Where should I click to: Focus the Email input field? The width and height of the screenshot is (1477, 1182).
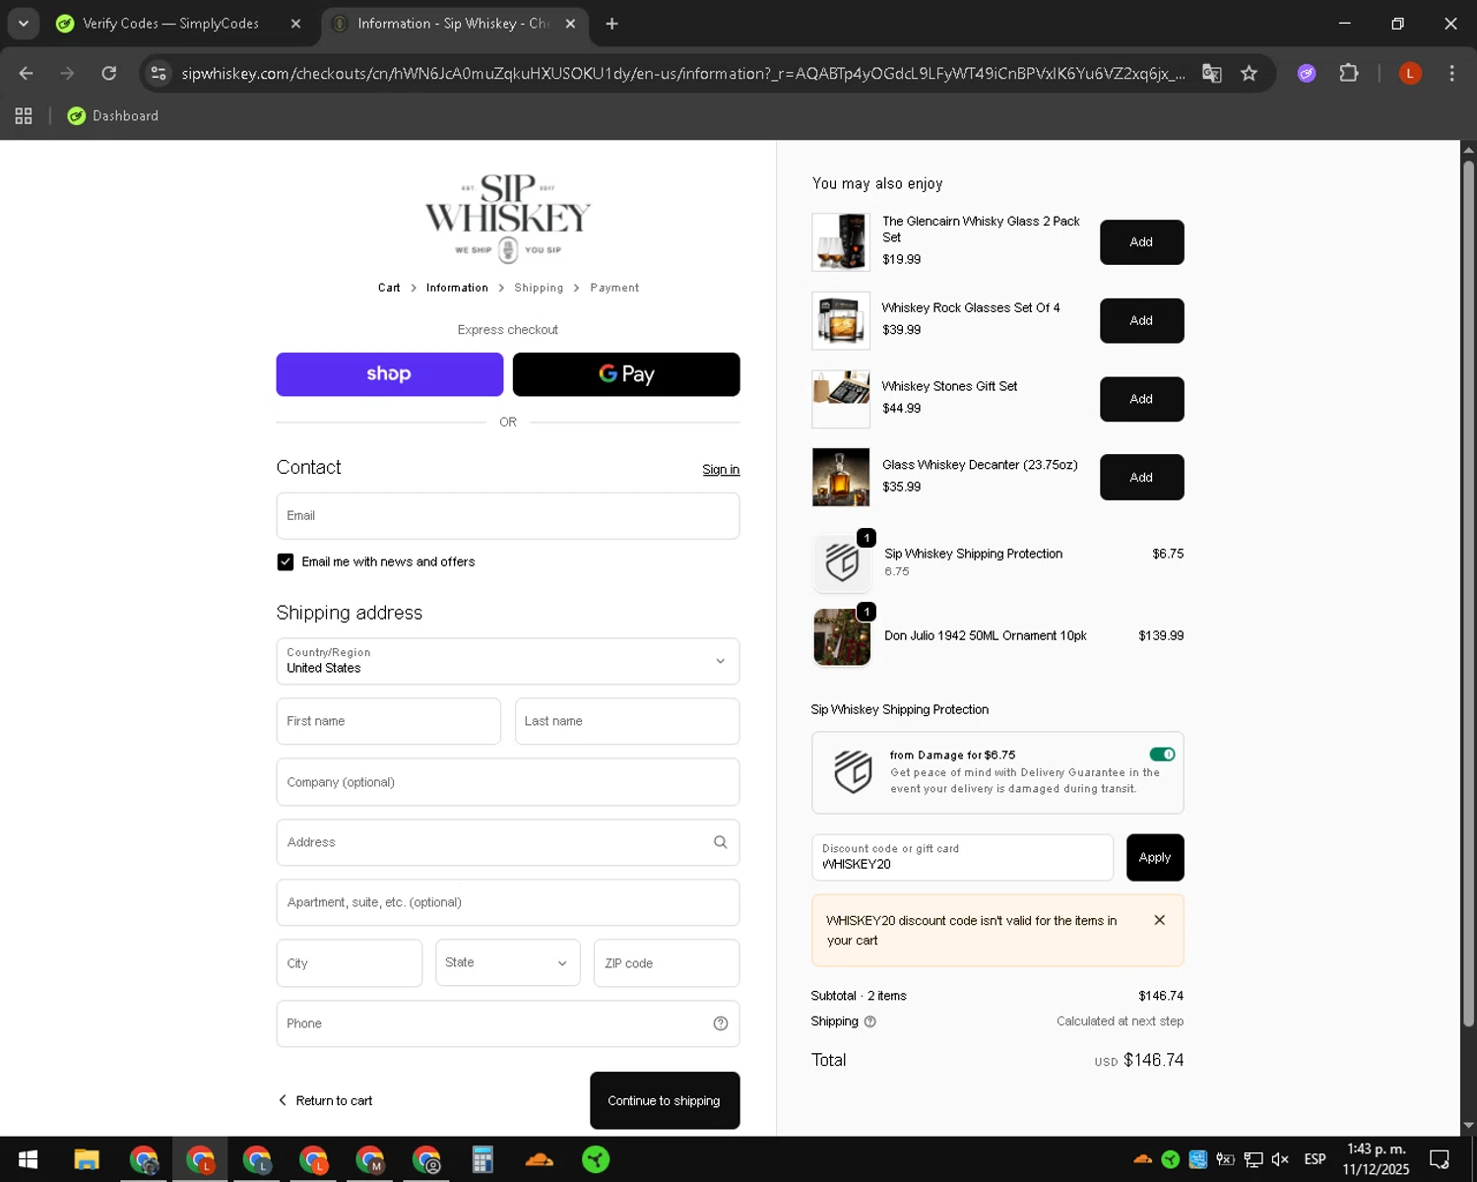click(x=508, y=516)
